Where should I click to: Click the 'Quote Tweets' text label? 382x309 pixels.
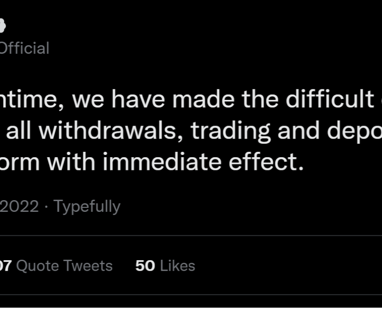(x=64, y=266)
